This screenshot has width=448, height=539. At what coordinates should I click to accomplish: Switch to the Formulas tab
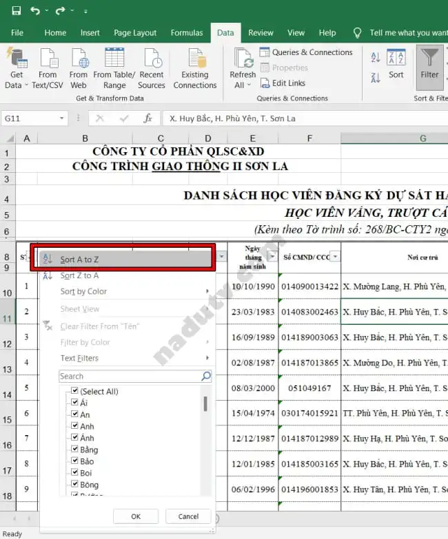tap(187, 33)
